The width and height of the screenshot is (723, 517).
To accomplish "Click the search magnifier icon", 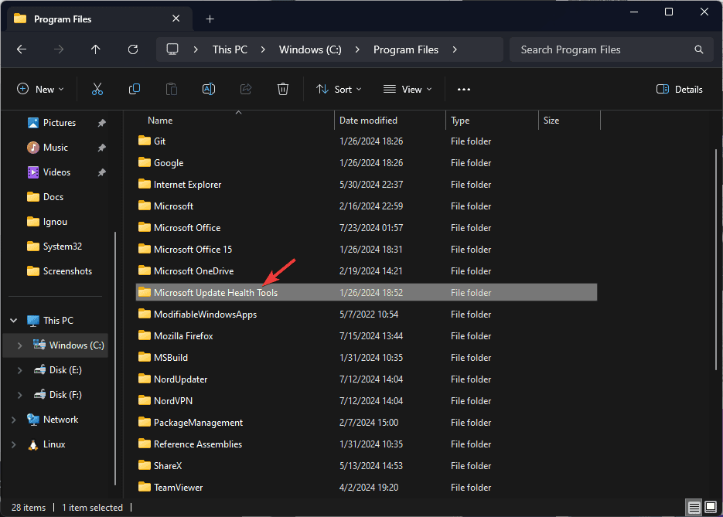I will (698, 49).
